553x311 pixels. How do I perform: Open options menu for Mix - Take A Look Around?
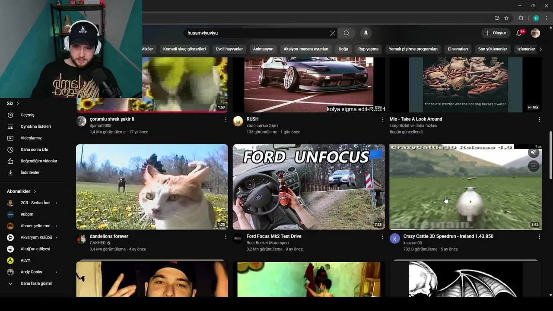click(539, 120)
